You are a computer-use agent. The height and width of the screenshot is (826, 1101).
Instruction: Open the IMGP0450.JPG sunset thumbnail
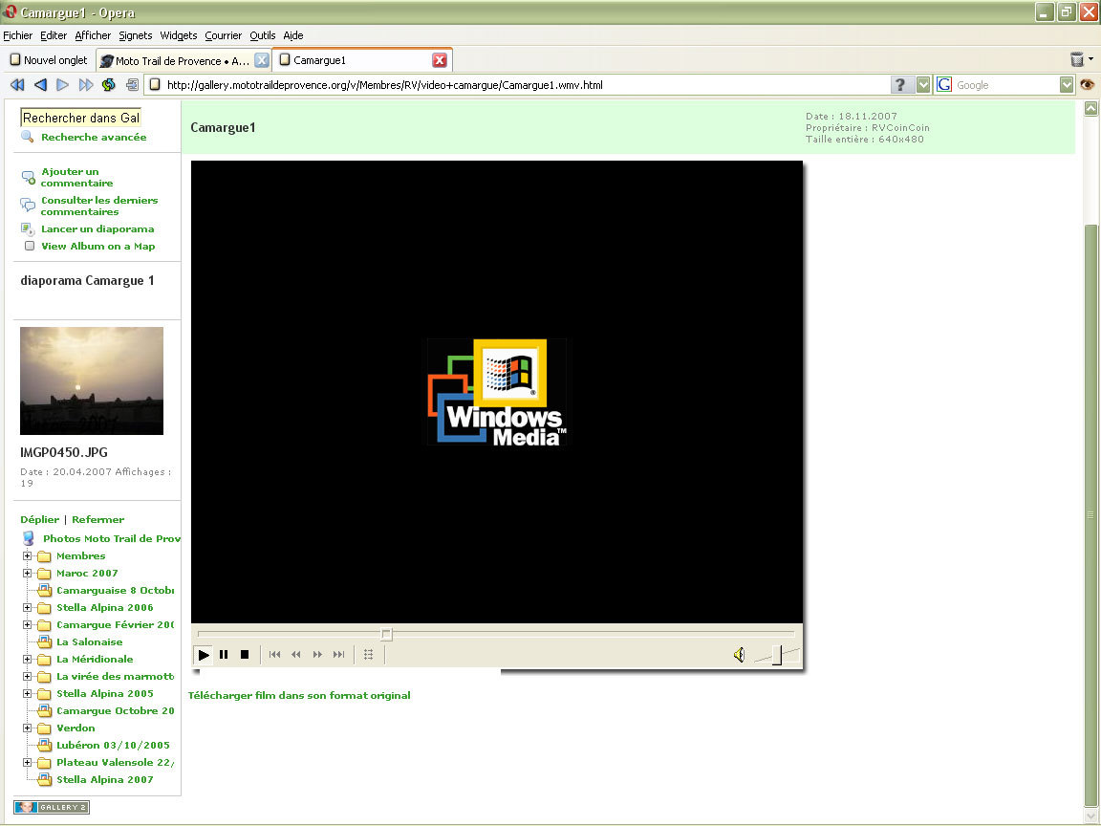pyautogui.click(x=92, y=380)
